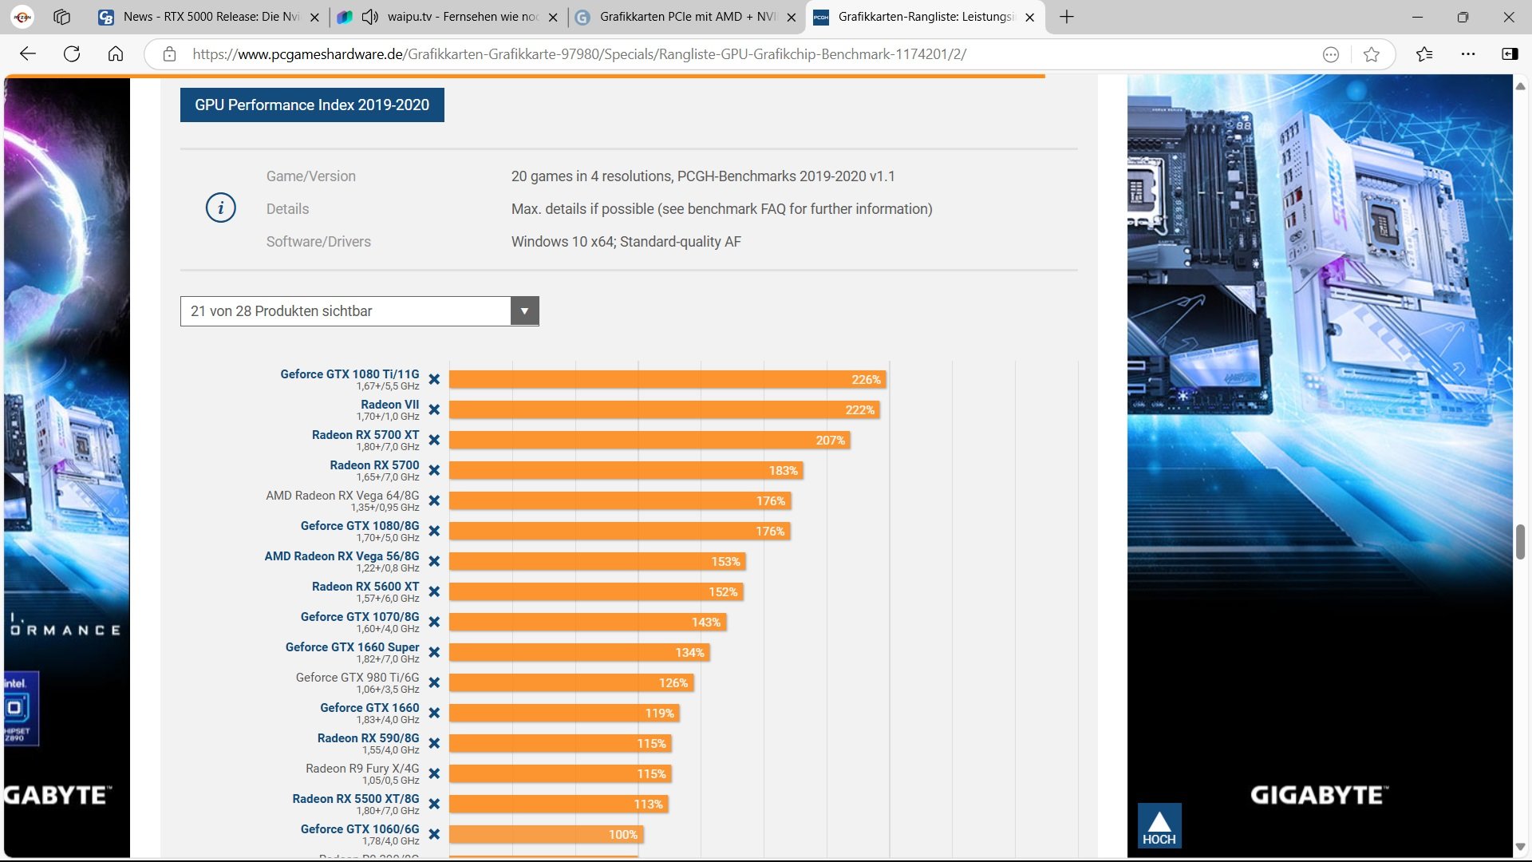
Task: Close the waipu.tv tab
Action: pyautogui.click(x=553, y=18)
